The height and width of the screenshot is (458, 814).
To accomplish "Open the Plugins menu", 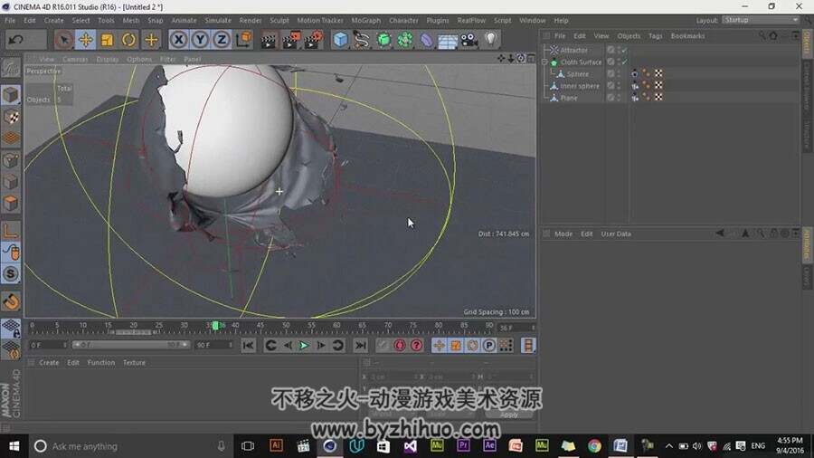I will point(438,20).
